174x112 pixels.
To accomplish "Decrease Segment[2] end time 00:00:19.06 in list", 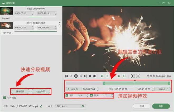I will 55,29.
